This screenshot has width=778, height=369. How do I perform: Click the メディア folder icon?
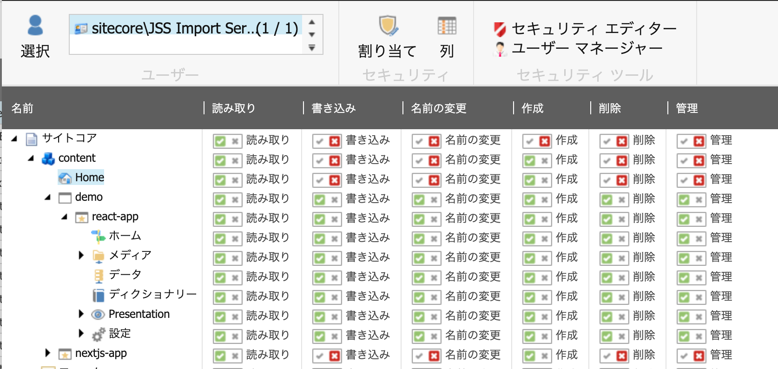[99, 256]
